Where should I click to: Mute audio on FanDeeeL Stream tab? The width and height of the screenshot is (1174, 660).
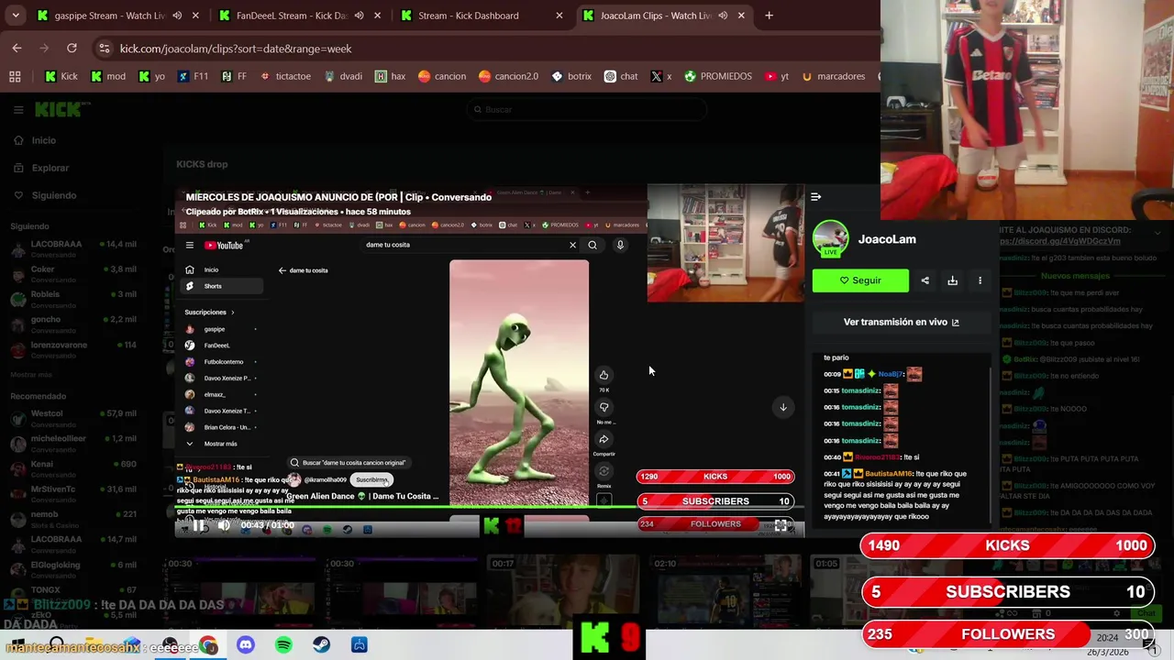point(359,16)
